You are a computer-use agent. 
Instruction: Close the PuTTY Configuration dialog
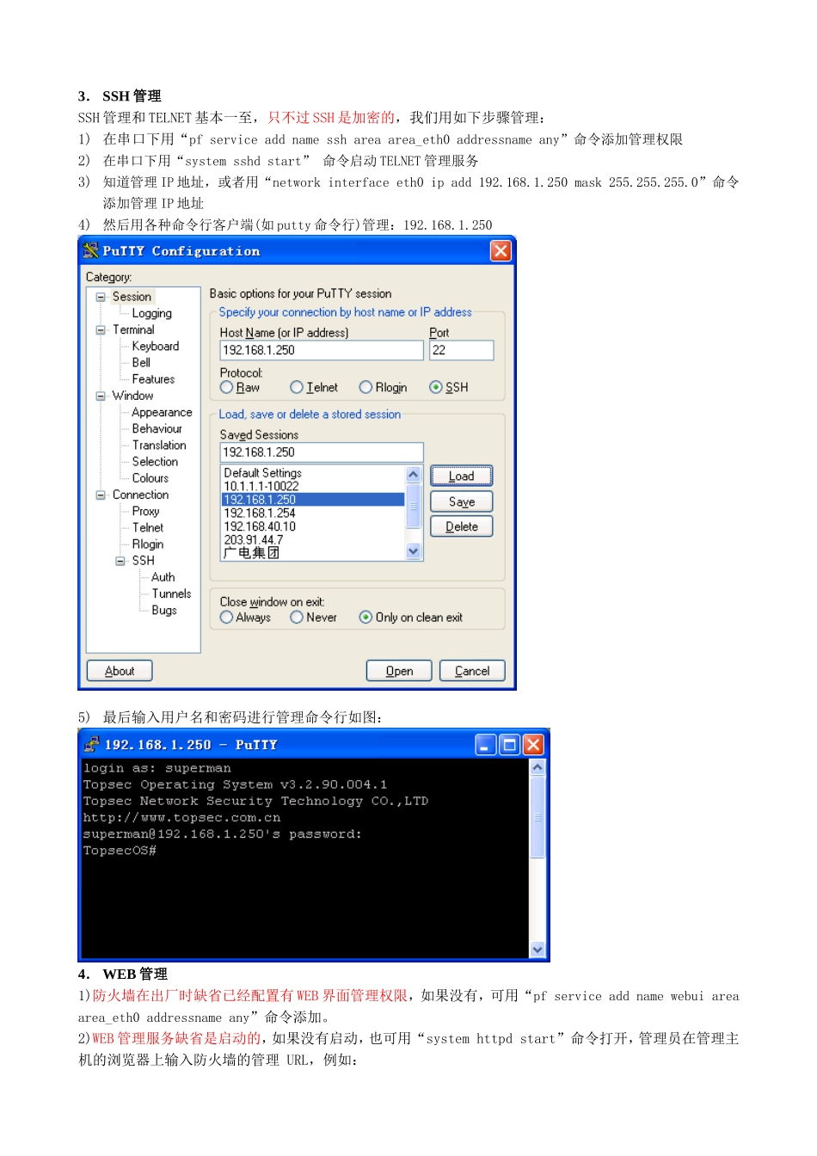pyautogui.click(x=501, y=250)
